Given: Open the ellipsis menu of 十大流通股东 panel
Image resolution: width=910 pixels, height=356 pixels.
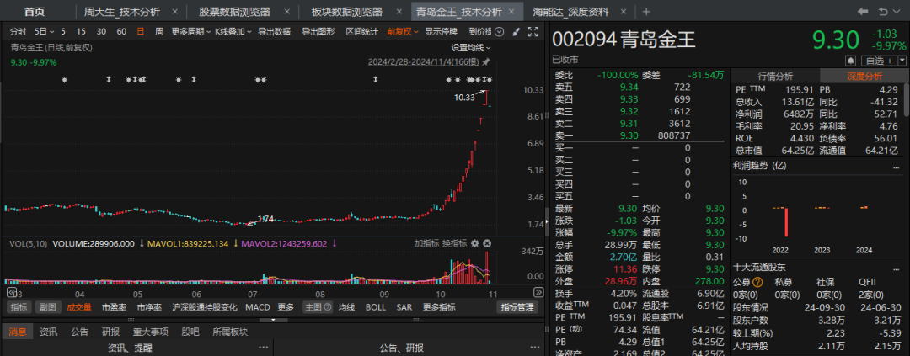Looking at the screenshot, I should (897, 268).
